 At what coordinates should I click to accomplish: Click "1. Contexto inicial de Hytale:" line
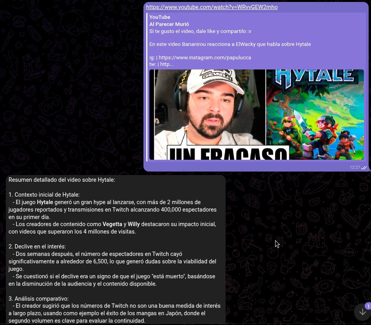[x=44, y=195]
